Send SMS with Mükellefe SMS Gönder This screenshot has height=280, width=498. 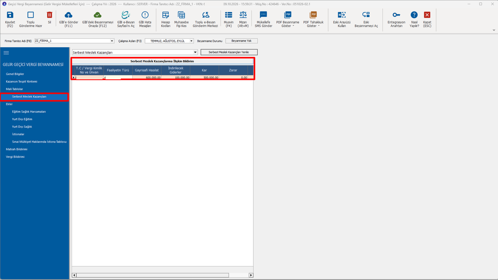[x=263, y=19]
